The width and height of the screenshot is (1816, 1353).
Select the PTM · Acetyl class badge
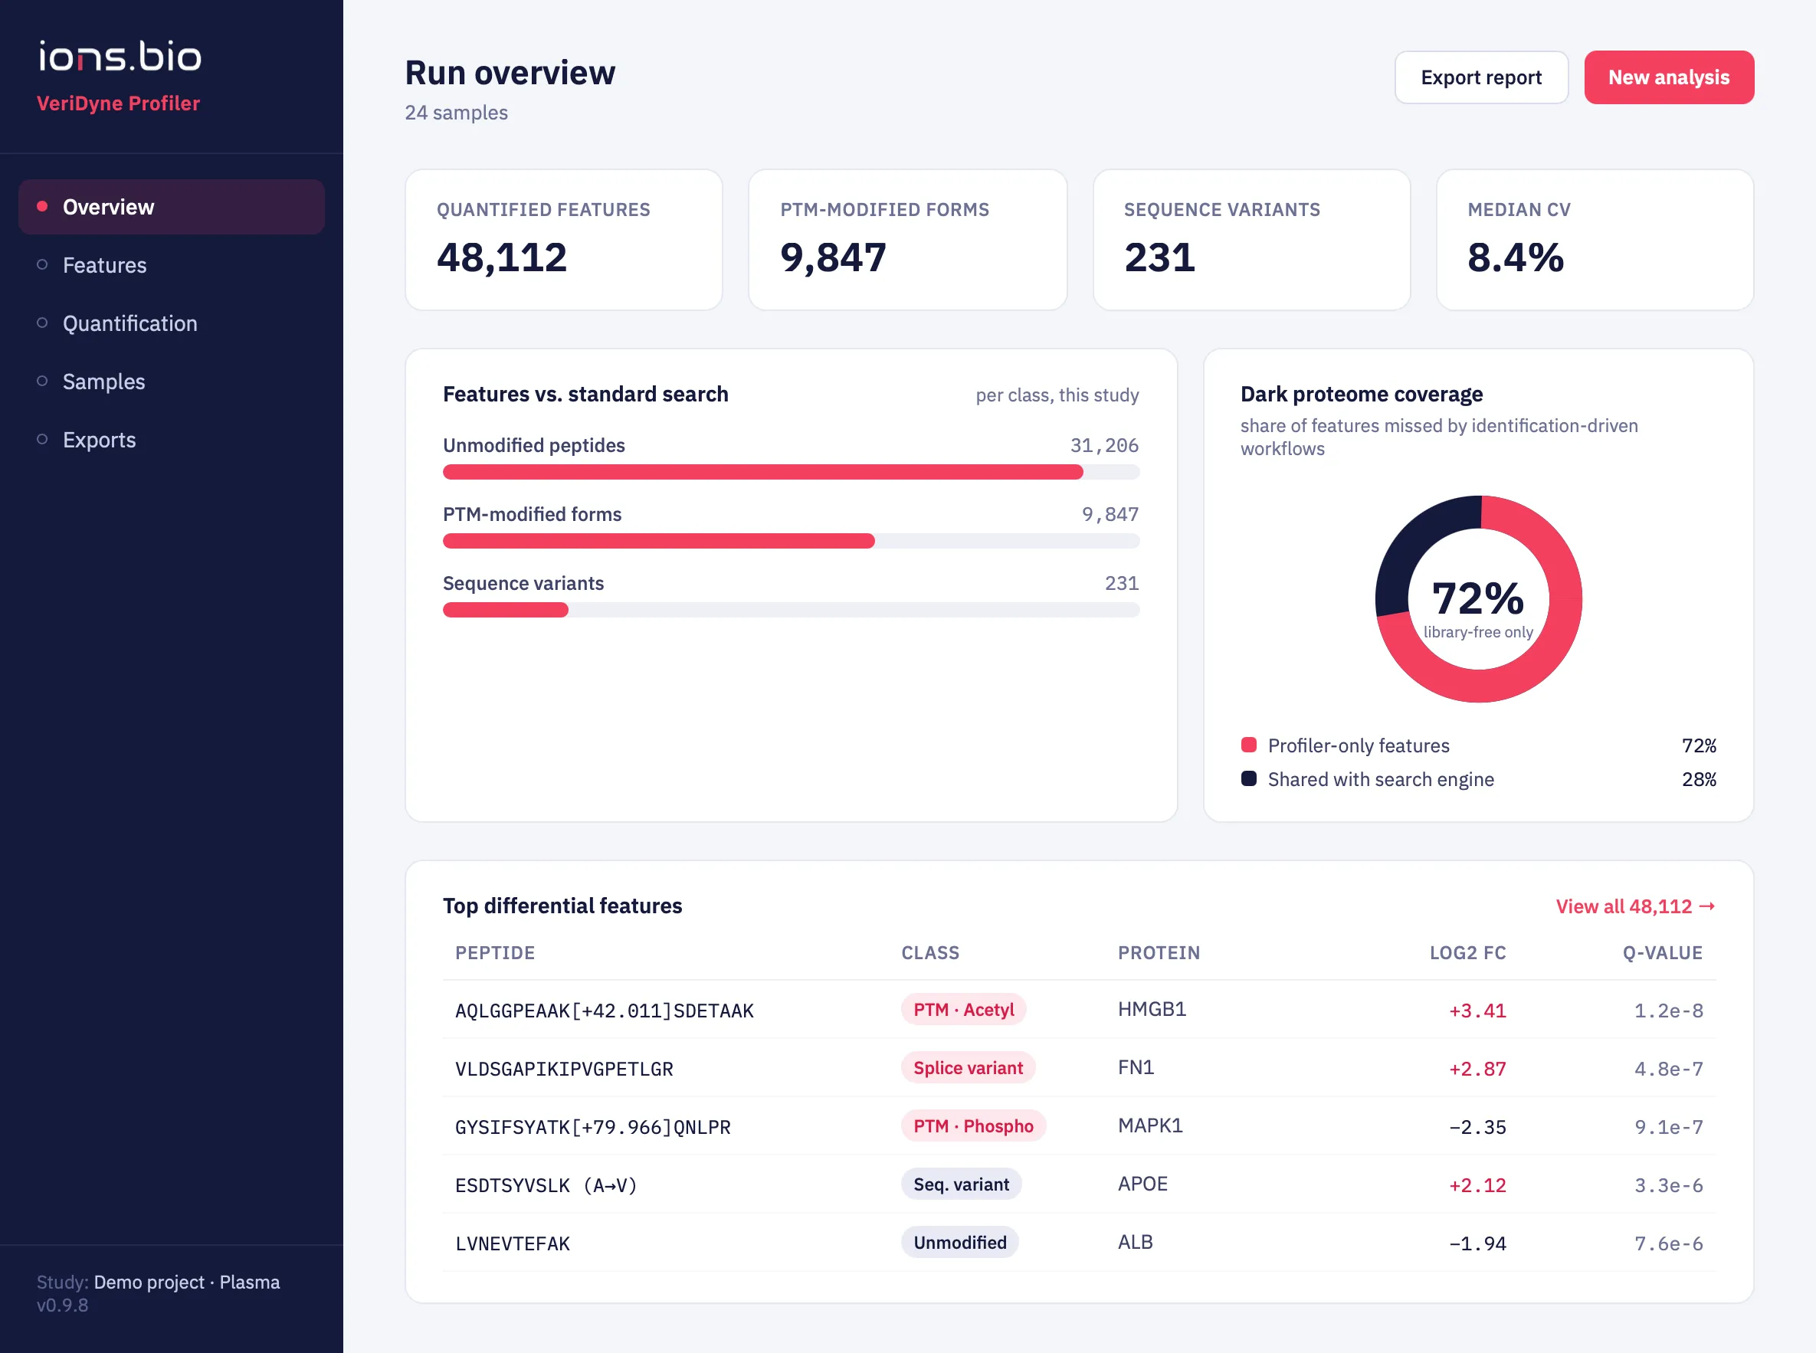coord(963,1010)
